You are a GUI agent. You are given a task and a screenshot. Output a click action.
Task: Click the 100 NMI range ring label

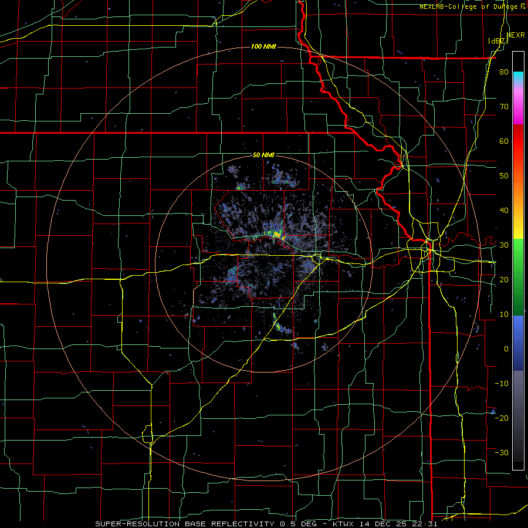click(x=263, y=46)
